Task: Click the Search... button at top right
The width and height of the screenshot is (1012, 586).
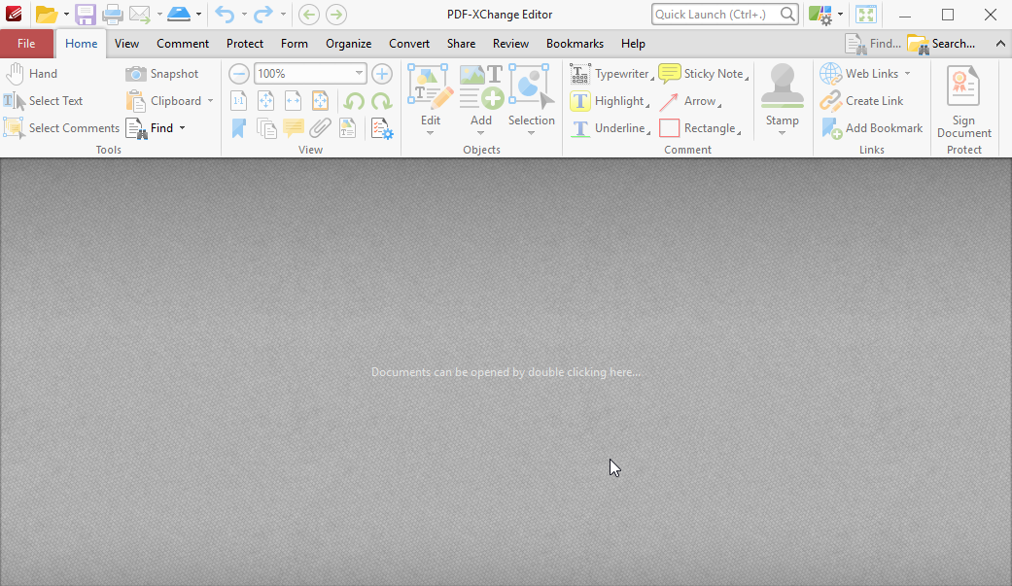Action: tap(941, 43)
